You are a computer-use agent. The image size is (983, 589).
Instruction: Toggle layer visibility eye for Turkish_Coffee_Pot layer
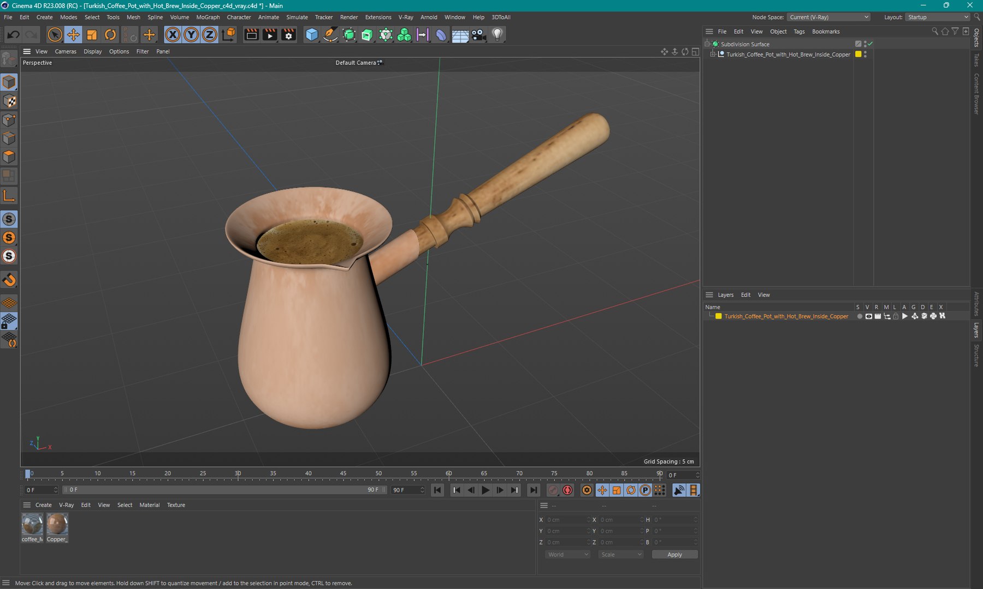click(x=868, y=316)
